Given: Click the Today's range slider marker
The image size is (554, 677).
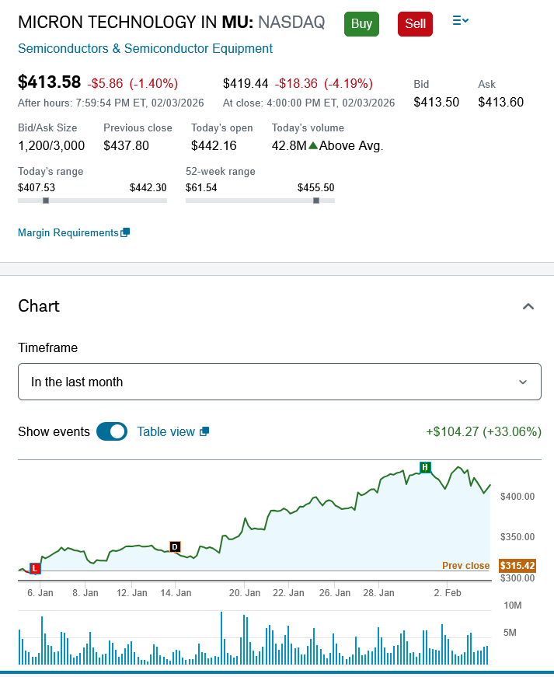Looking at the screenshot, I should (x=46, y=201).
